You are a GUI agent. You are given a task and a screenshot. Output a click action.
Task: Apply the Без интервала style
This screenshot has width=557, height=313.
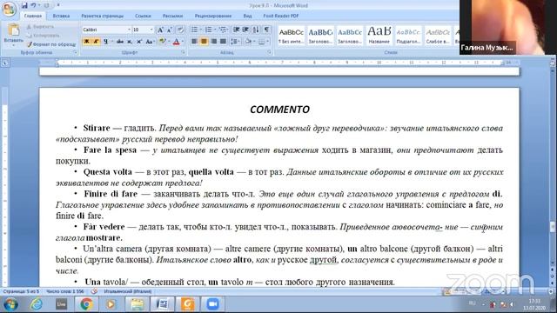291,36
